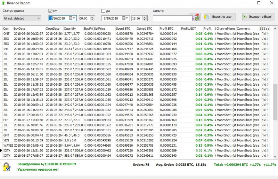Expand the order status dropdown

coord(39,18)
